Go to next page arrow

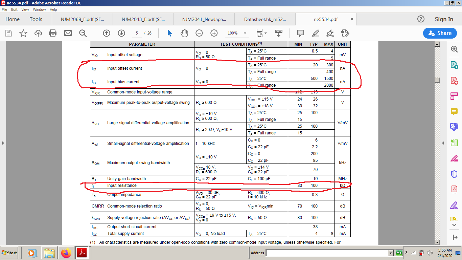tap(121, 33)
